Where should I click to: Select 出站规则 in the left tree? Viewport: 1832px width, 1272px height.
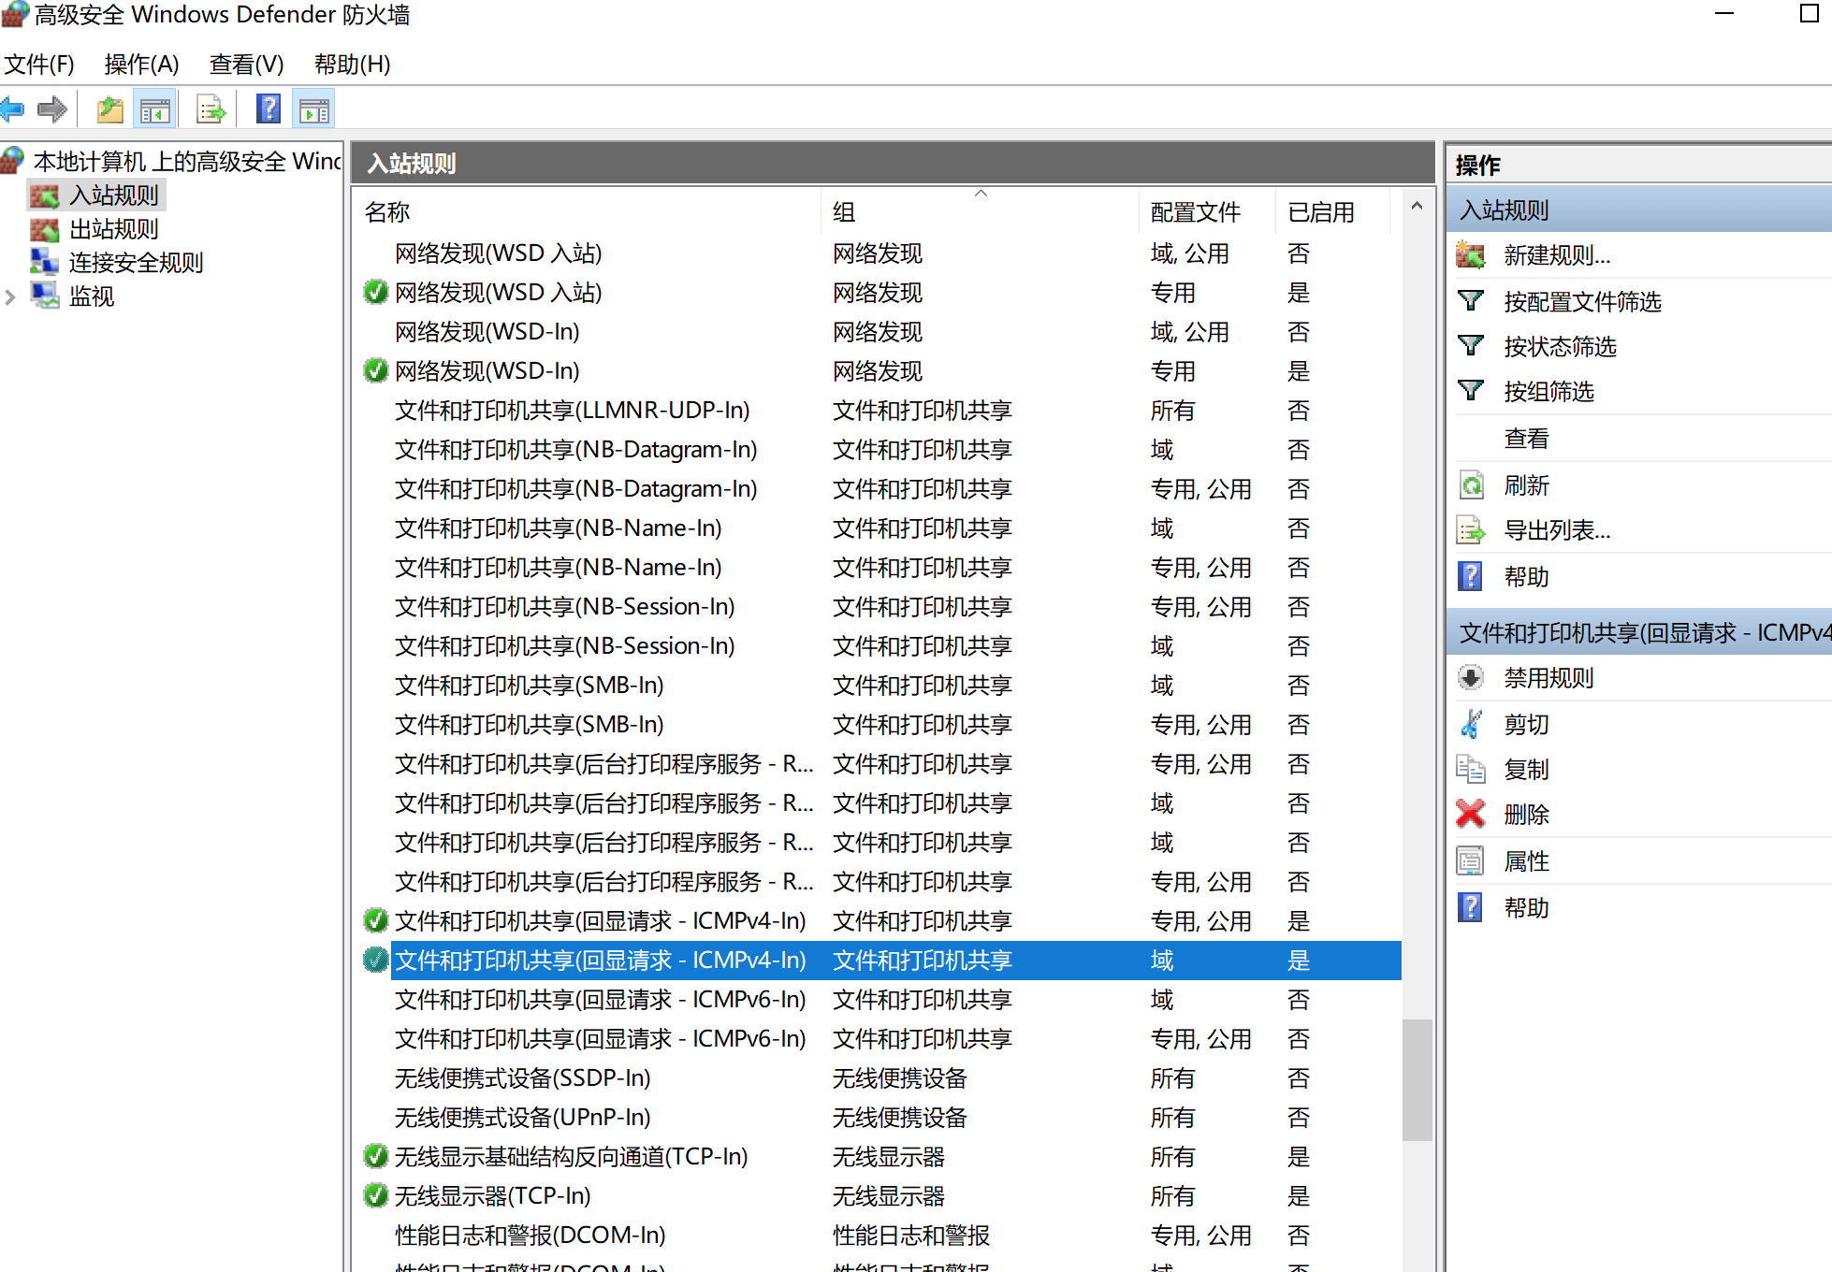pos(113,229)
